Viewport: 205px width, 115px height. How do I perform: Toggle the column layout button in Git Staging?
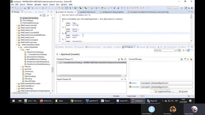tap(188, 50)
